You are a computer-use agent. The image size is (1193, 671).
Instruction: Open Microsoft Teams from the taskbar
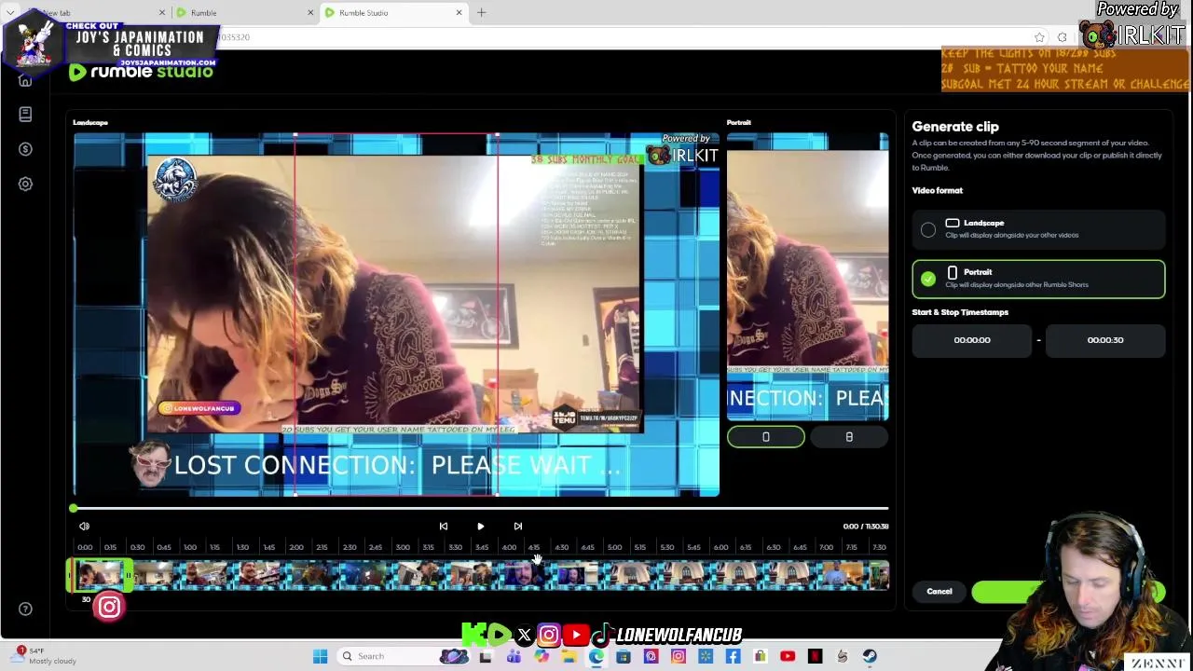(514, 656)
